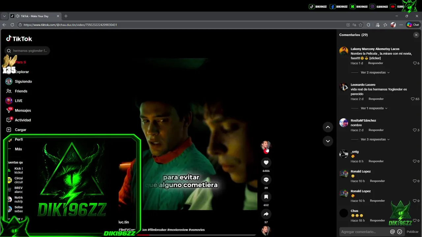The height and width of the screenshot is (237, 422).
Task: Click the TikTok search field
Action: click(x=28, y=51)
